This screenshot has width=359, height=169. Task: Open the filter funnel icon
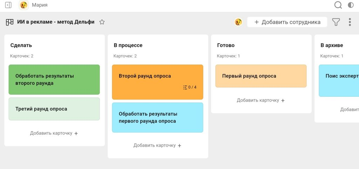[336, 22]
